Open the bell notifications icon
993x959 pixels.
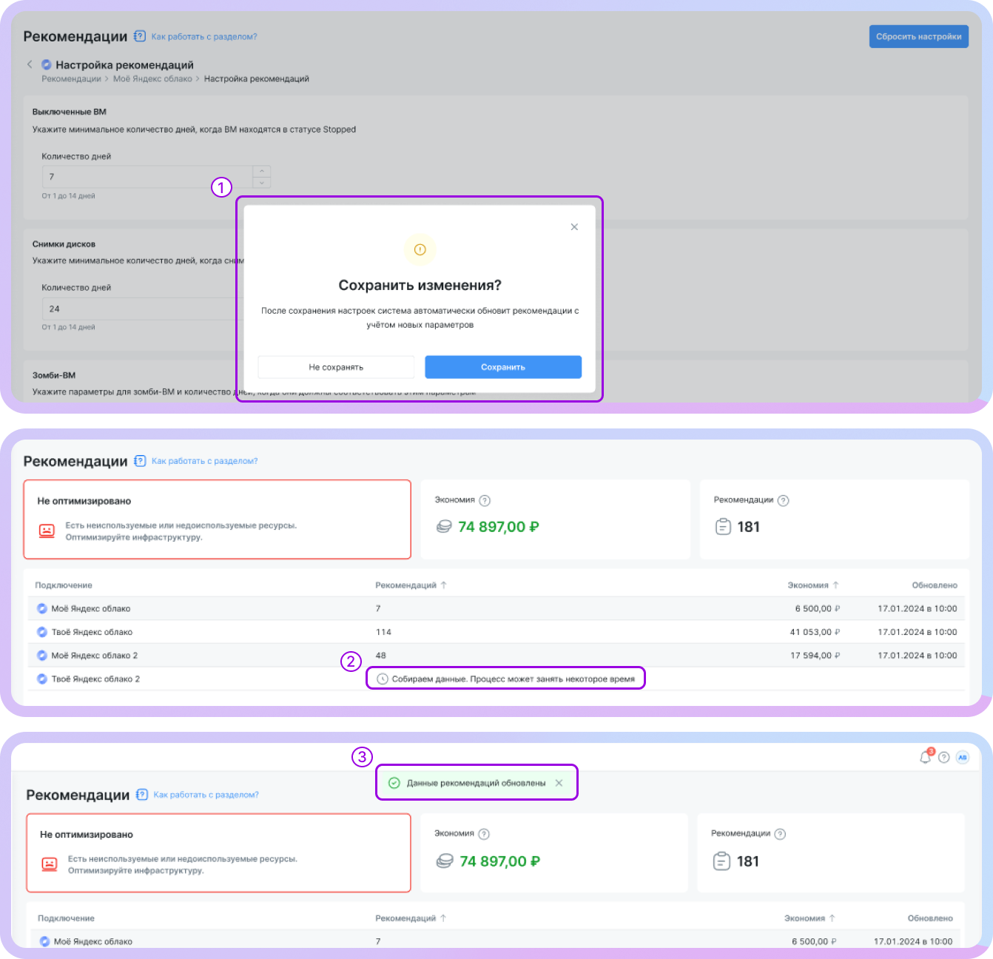[x=925, y=757]
